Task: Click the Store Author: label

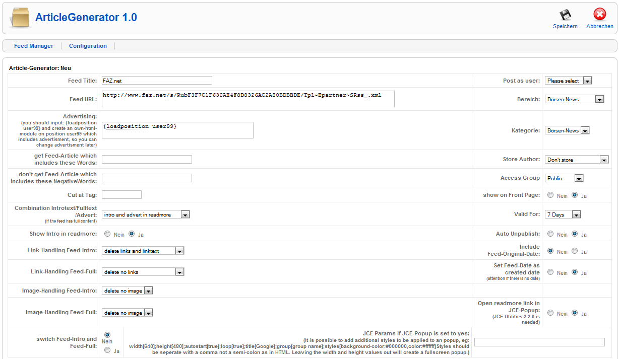Action: (x=521, y=159)
